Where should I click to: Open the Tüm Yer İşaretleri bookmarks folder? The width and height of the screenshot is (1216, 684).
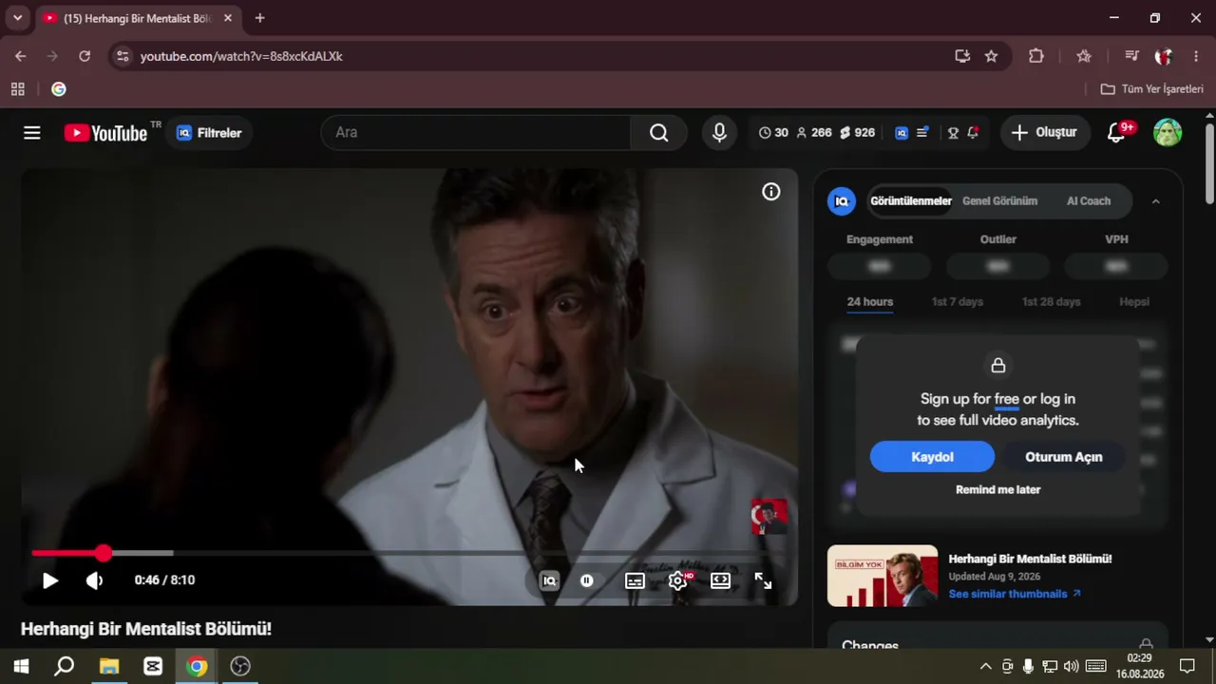[x=1151, y=89]
